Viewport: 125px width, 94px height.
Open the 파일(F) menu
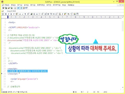coord(7,5)
